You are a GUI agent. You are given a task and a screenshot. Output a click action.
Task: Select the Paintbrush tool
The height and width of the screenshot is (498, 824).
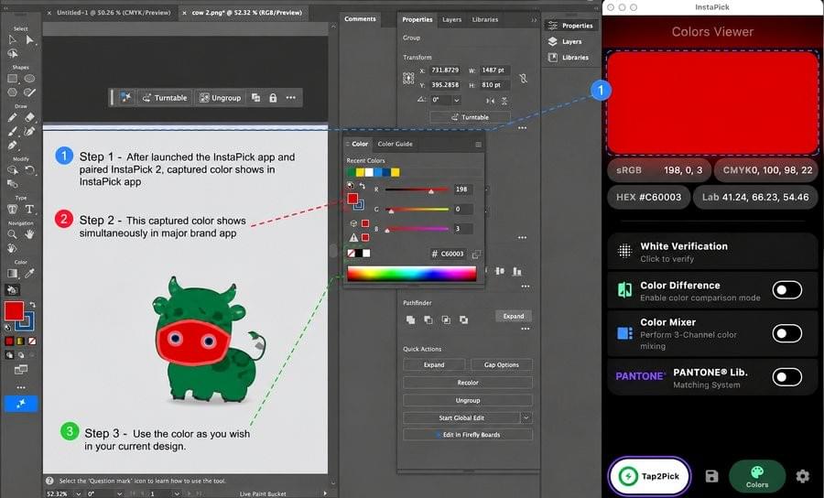click(x=12, y=131)
